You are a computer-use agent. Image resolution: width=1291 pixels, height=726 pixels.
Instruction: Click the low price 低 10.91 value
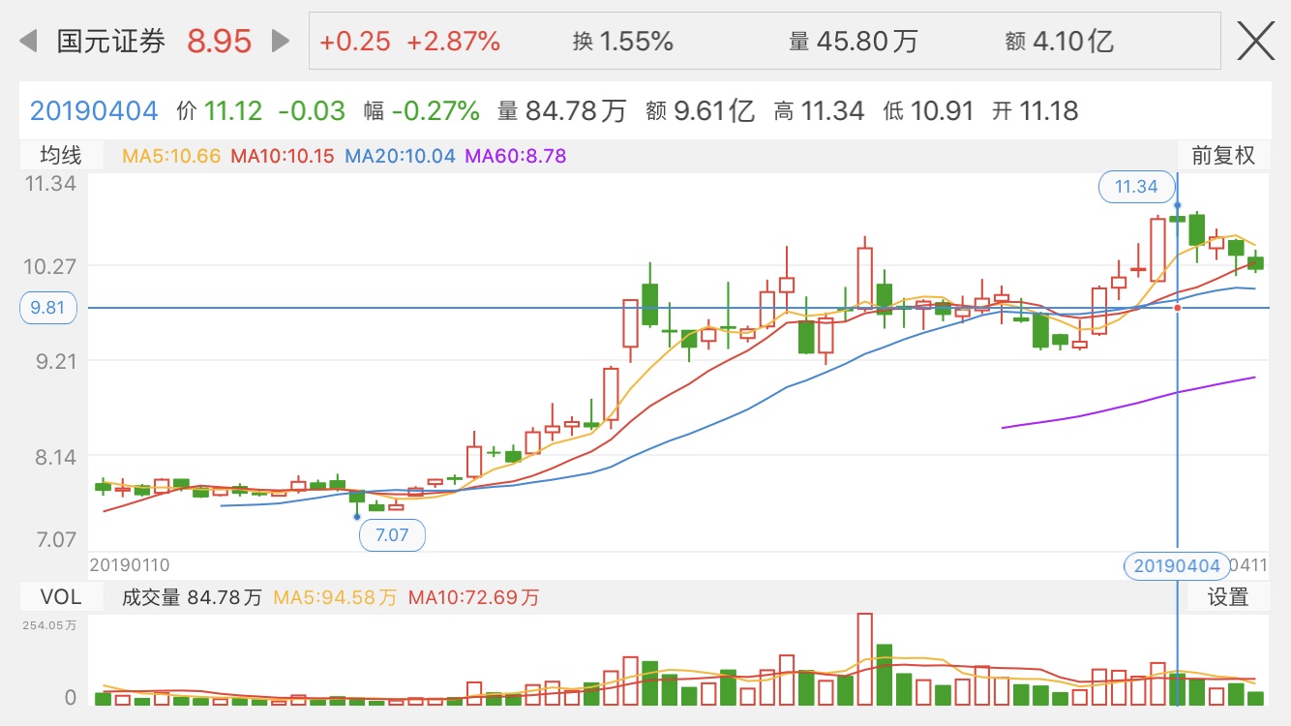tap(928, 110)
